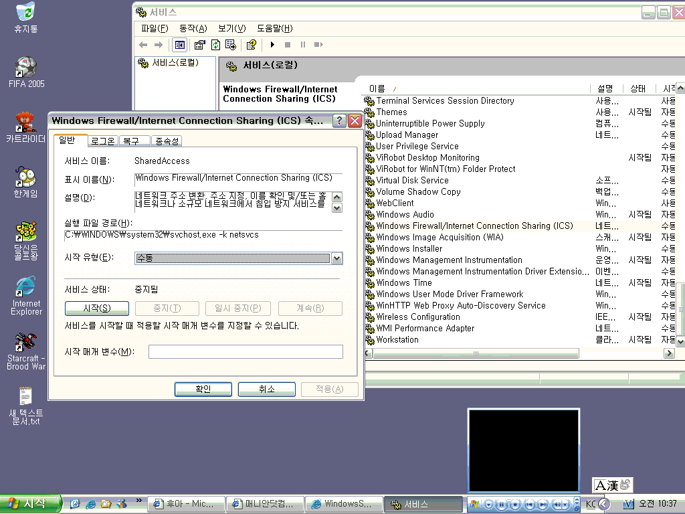
Task: Open the 동작(A) menu
Action: 193,28
